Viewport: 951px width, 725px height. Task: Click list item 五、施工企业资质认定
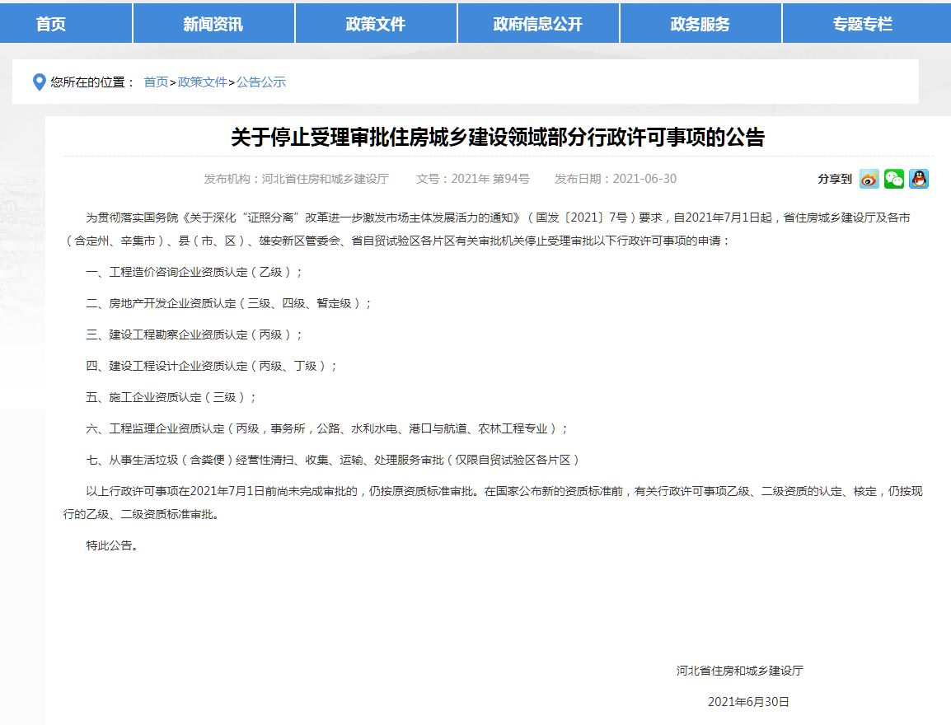tap(171, 397)
